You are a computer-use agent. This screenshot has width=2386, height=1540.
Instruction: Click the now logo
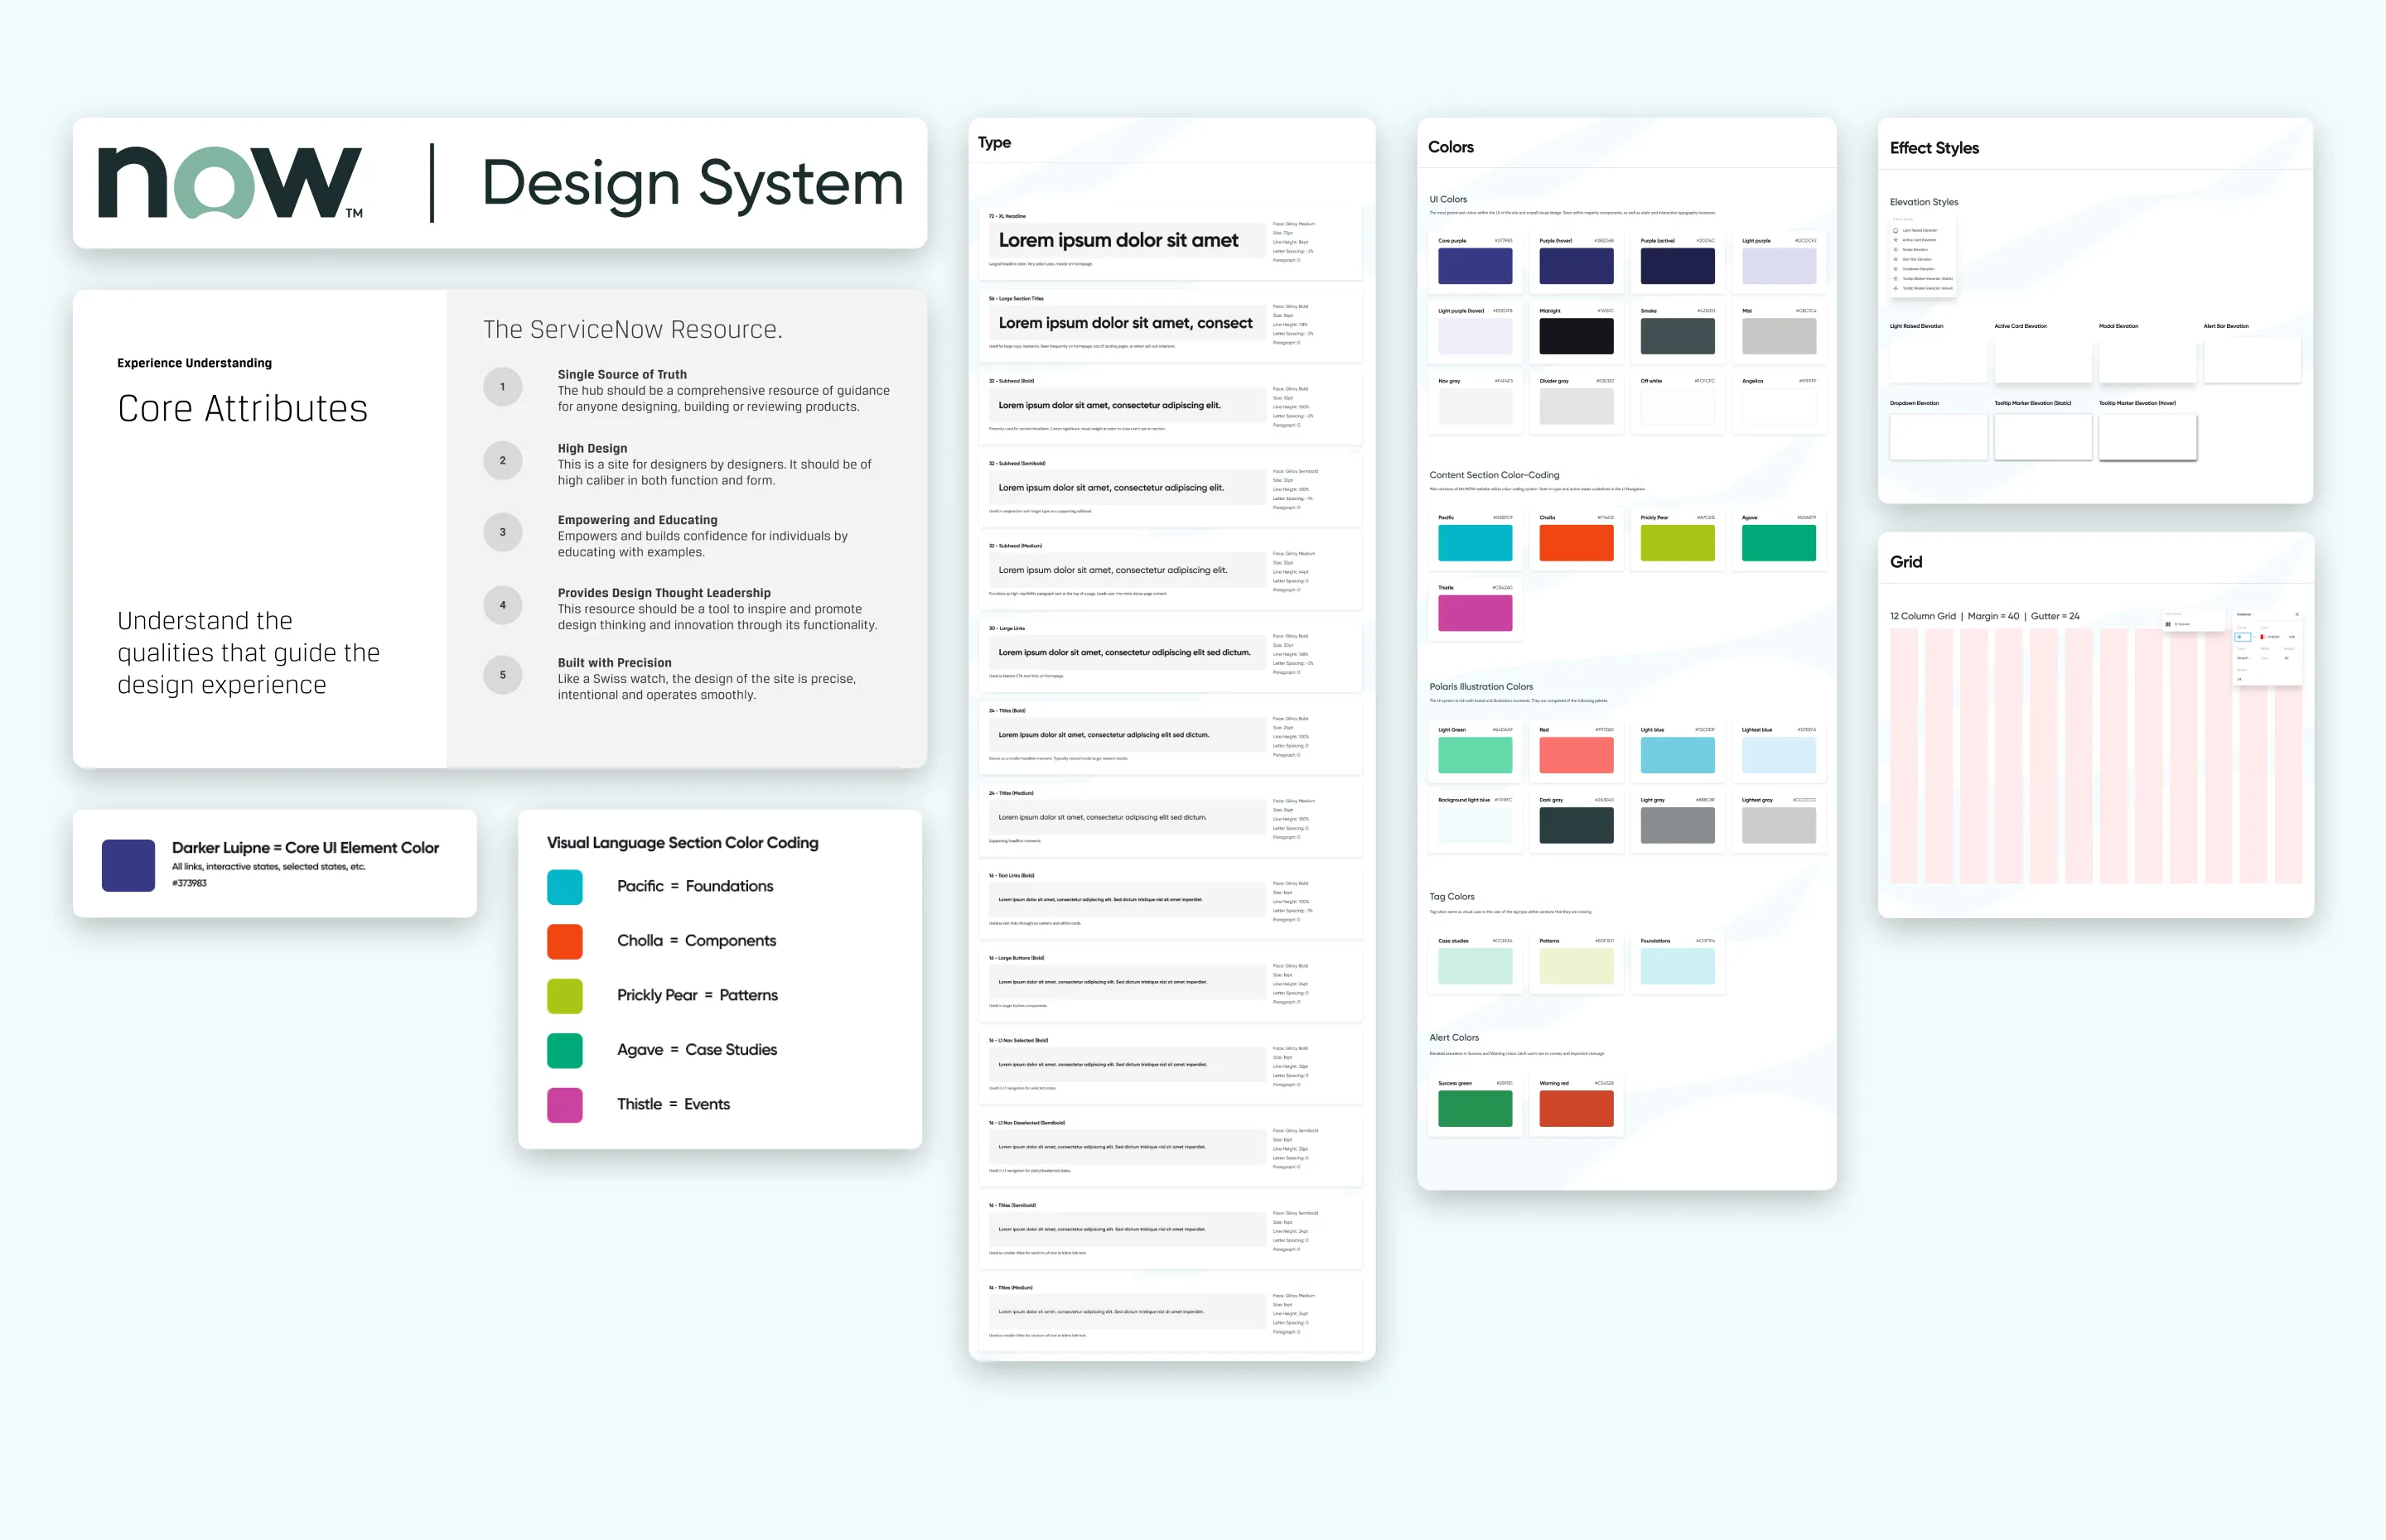point(230,183)
